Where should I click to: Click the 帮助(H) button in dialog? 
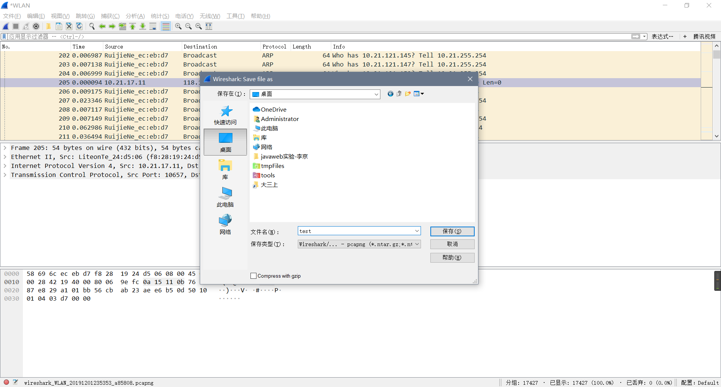452,257
